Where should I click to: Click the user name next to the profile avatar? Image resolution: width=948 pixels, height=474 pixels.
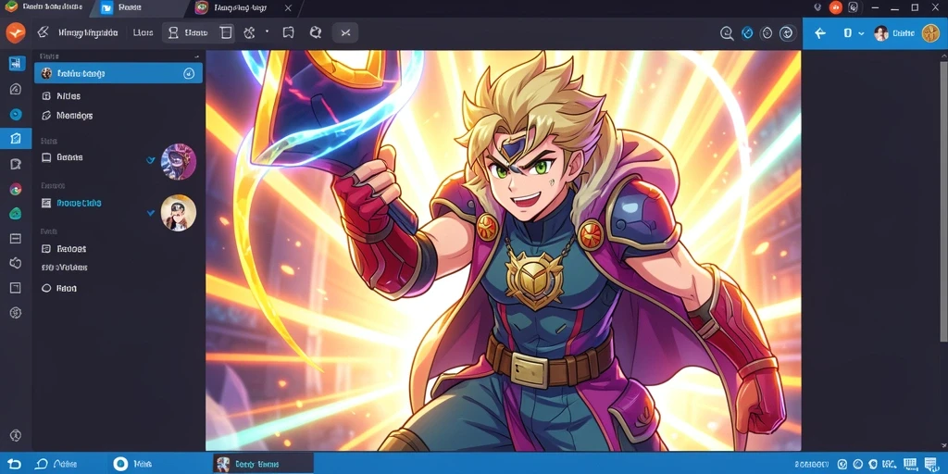coord(904,33)
